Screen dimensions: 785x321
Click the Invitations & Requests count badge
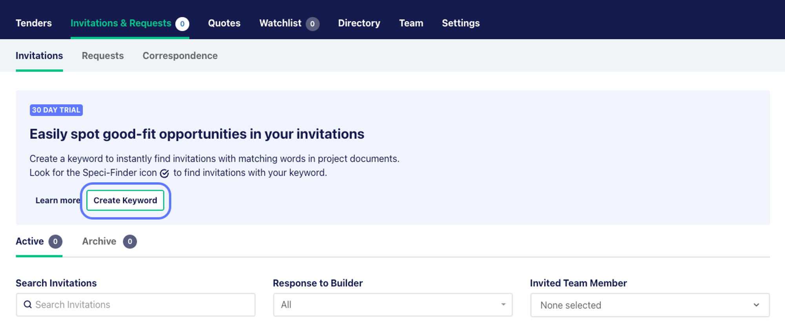(x=182, y=24)
